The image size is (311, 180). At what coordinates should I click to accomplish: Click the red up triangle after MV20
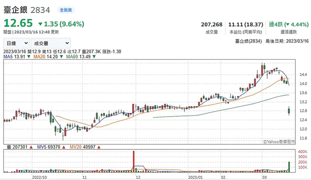tap(99, 147)
